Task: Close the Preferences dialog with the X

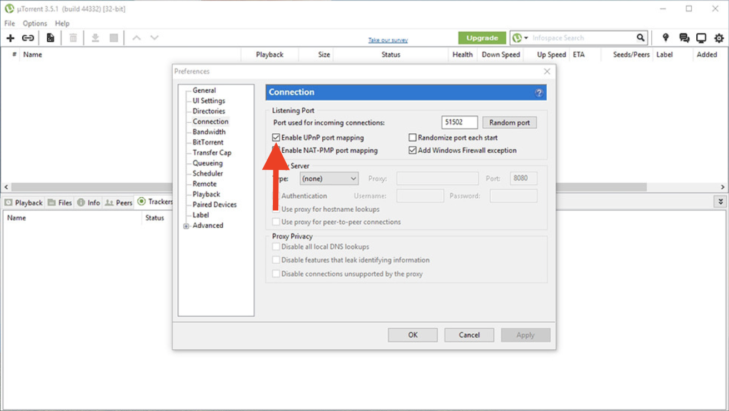Action: pyautogui.click(x=547, y=71)
